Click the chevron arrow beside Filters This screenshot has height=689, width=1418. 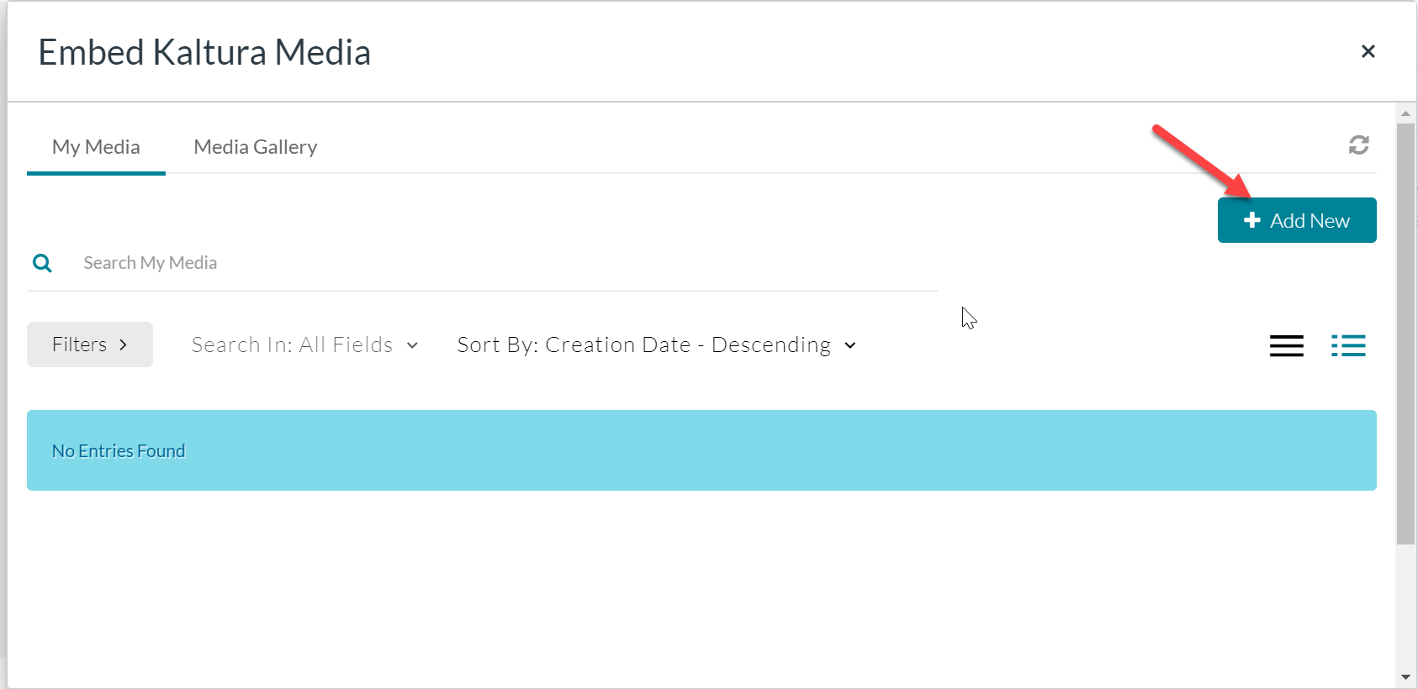123,344
